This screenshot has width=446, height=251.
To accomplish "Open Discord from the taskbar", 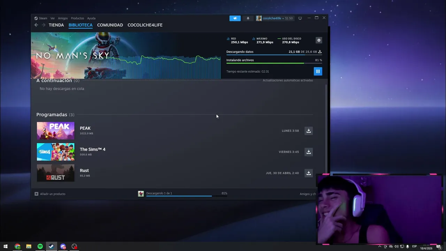I will (x=63, y=246).
